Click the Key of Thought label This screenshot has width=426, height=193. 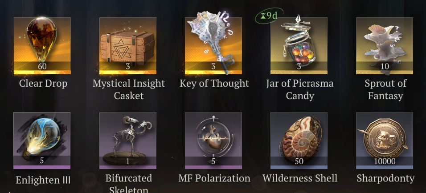click(214, 84)
